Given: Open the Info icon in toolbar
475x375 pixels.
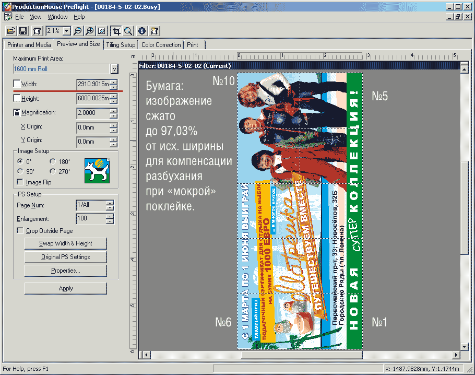Looking at the screenshot, I should [x=142, y=31].
